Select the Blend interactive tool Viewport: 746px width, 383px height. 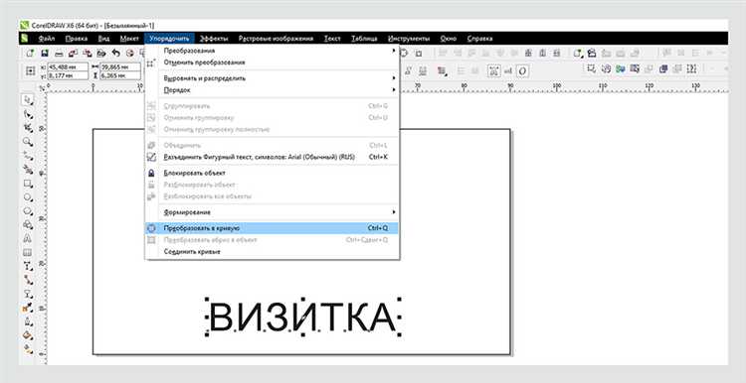click(28, 294)
